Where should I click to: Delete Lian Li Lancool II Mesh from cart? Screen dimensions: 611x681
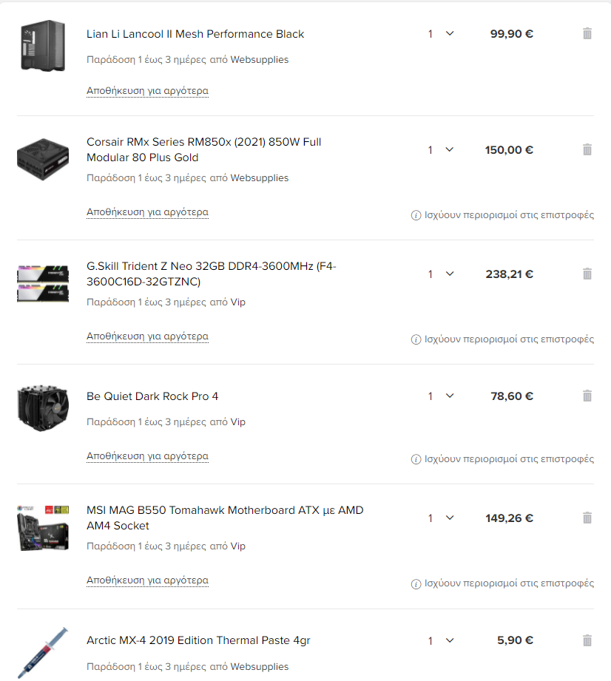click(587, 33)
